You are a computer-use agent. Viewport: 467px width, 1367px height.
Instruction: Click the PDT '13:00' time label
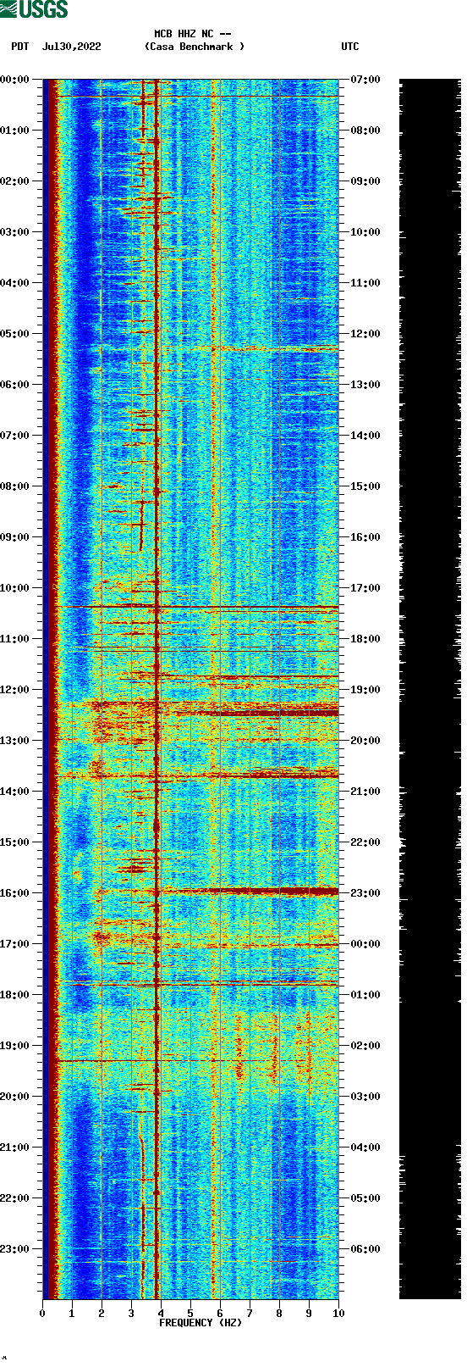[14, 741]
